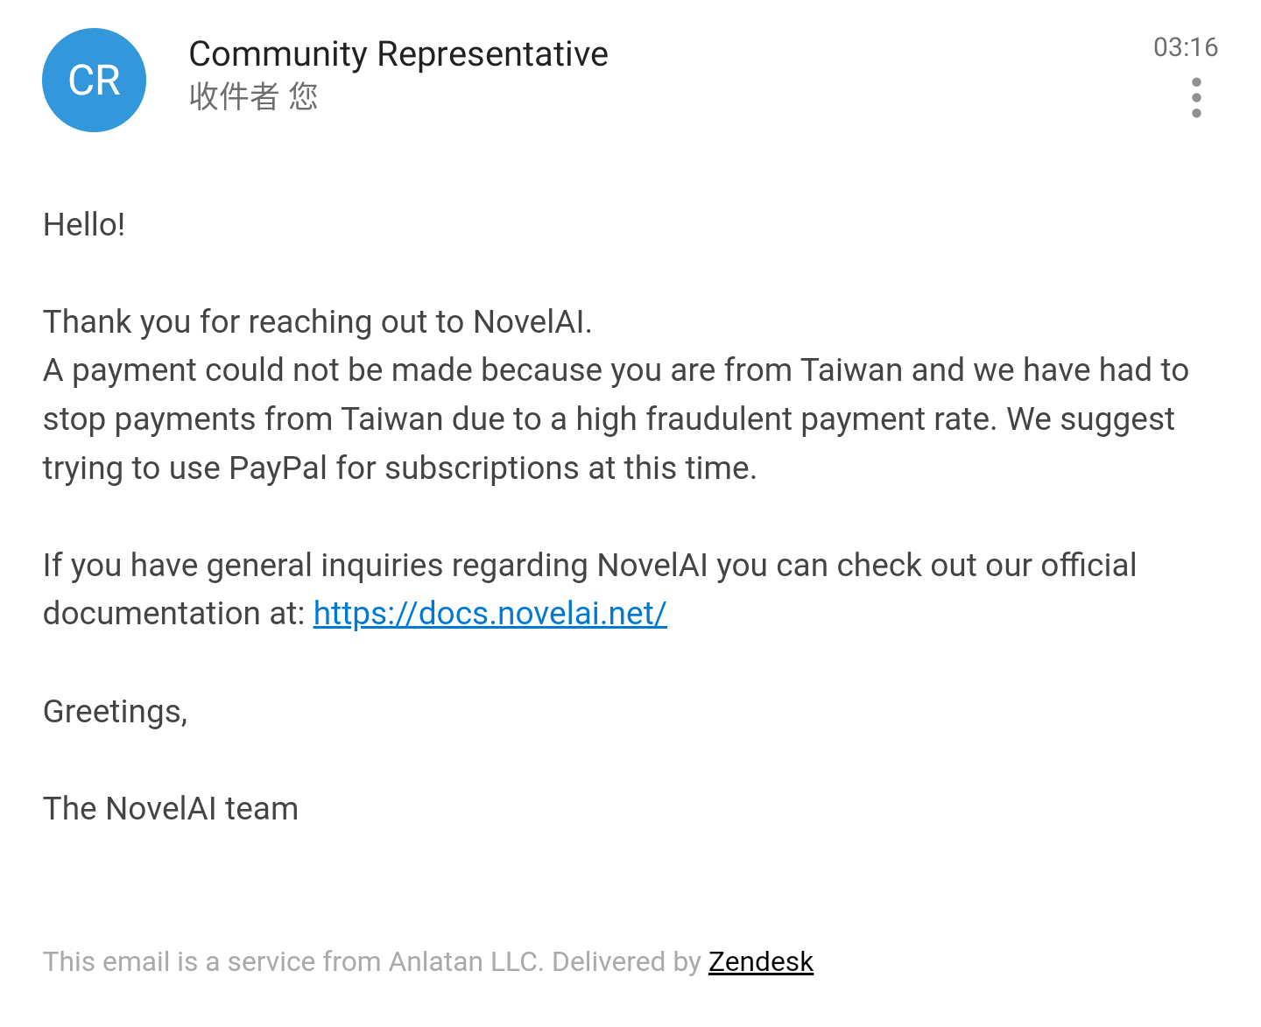Image resolution: width=1261 pixels, height=1027 pixels.
Task: Click the Hello! greeting line
Action: tap(84, 225)
